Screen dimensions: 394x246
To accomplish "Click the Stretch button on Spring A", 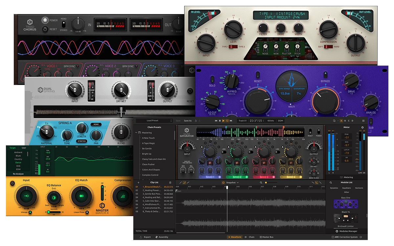I will [x=82, y=141].
